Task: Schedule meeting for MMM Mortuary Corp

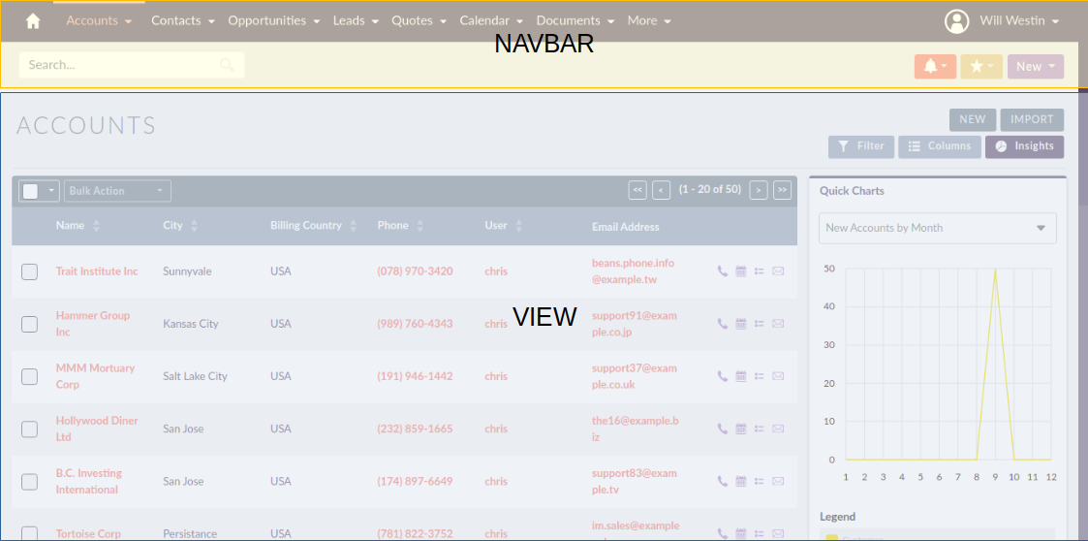Action: click(x=740, y=376)
